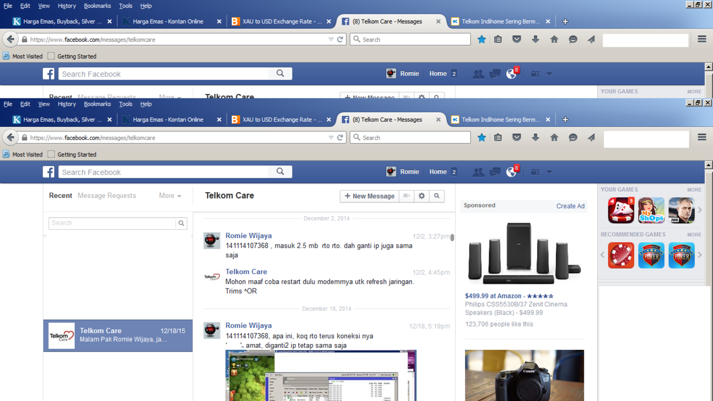Click the message thread scrollbar thumb
Screen dimensions: 713x401
coord(452,237)
